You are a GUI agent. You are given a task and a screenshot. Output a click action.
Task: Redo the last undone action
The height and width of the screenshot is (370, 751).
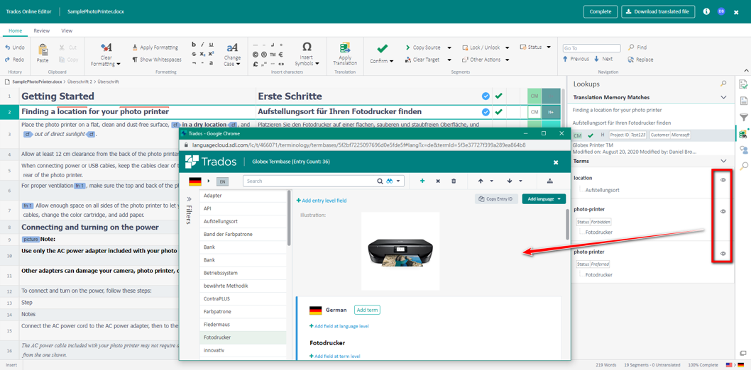coord(15,60)
